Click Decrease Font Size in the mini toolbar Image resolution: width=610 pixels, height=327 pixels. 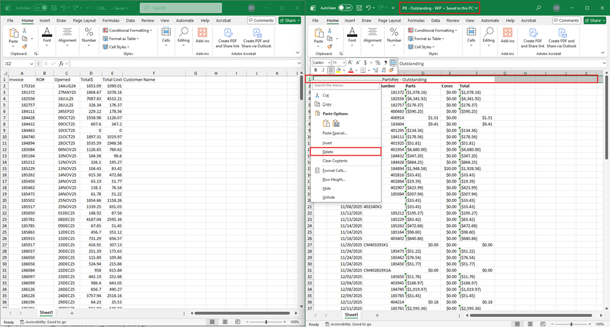pyautogui.click(x=358, y=63)
